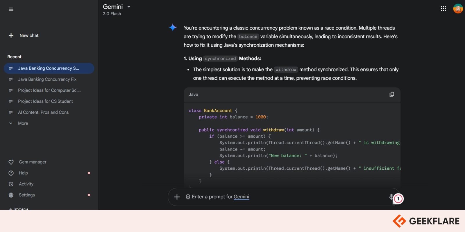Expand the Gemini model dropdown
The height and width of the screenshot is (232, 465).
pyautogui.click(x=129, y=7)
